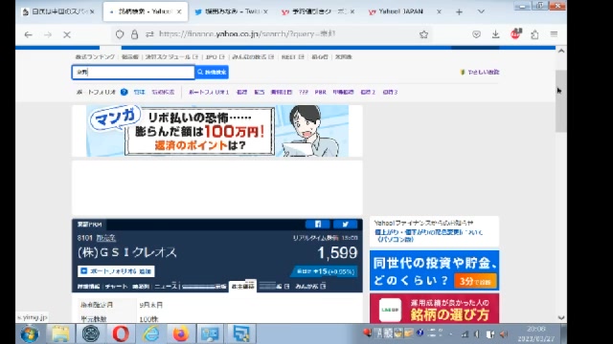613x344 pixels.
Task: Click the ??? portfolio link
Action: [x=304, y=92]
